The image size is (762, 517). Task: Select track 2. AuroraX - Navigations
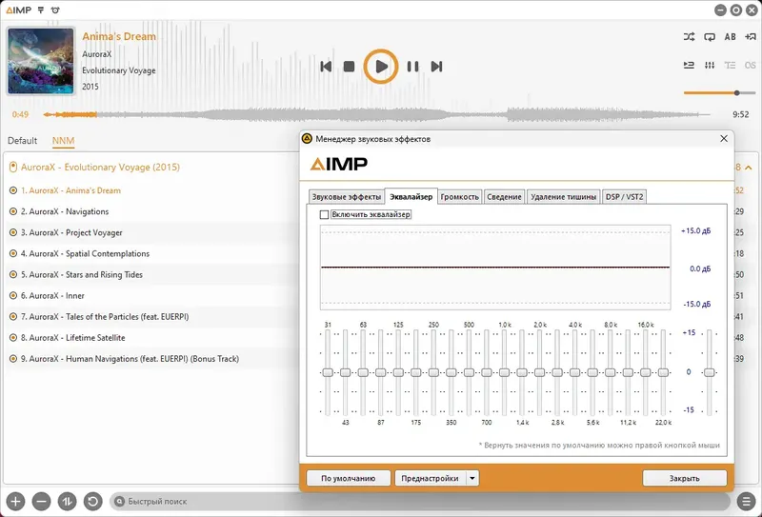150,211
